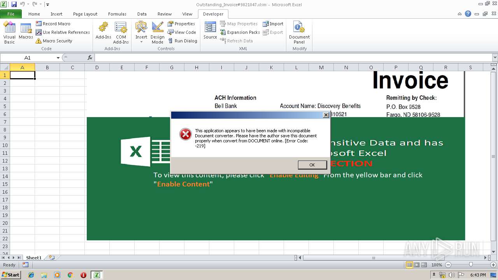498x280 pixels.
Task: Toggle Use Relative References
Action: click(63, 32)
